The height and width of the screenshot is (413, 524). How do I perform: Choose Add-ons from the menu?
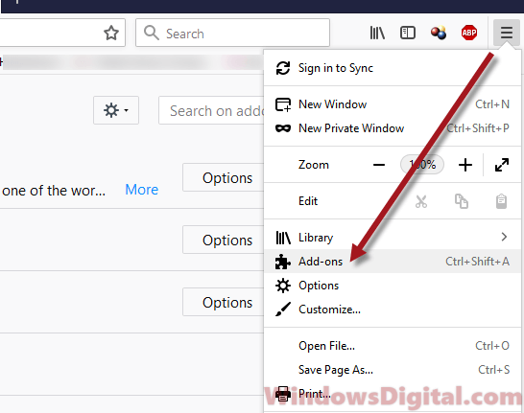(393, 262)
